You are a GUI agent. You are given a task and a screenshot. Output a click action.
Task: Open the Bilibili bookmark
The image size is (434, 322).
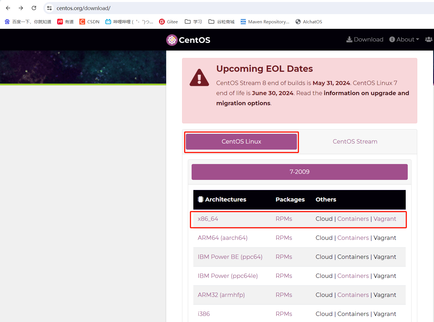[x=129, y=22]
